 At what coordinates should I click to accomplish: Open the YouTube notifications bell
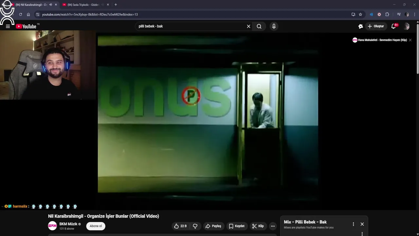pyautogui.click(x=394, y=26)
